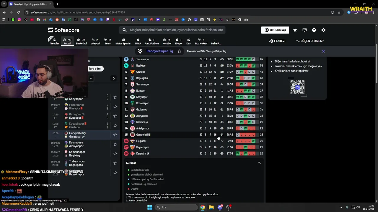Open Chrome tab search dropdown
378x212 pixels.
[4, 4]
